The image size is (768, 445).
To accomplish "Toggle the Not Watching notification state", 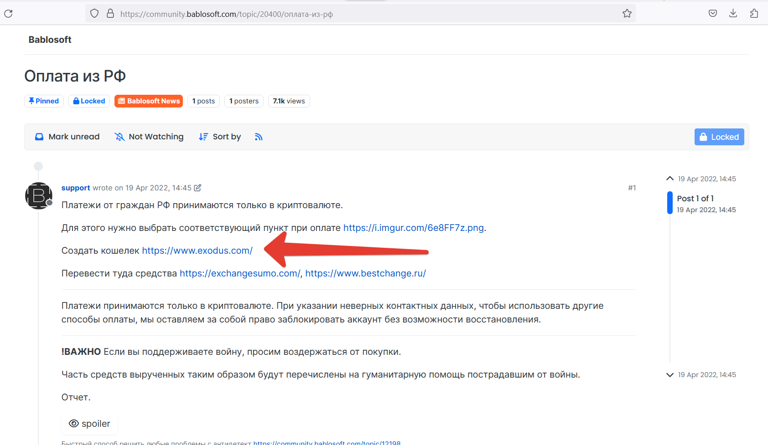I will [x=149, y=137].
